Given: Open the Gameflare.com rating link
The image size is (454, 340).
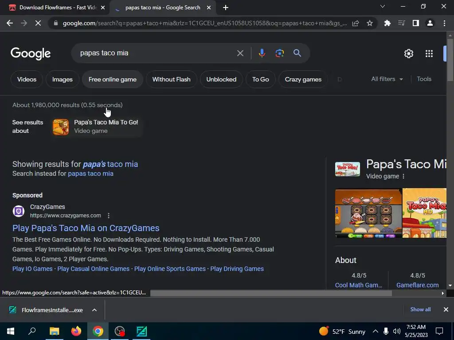Looking at the screenshot, I should (418, 285).
